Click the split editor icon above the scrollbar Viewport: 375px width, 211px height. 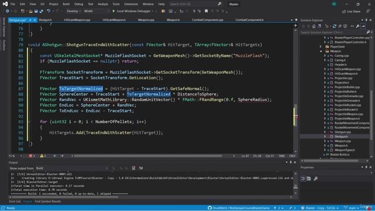pyautogui.click(x=295, y=25)
